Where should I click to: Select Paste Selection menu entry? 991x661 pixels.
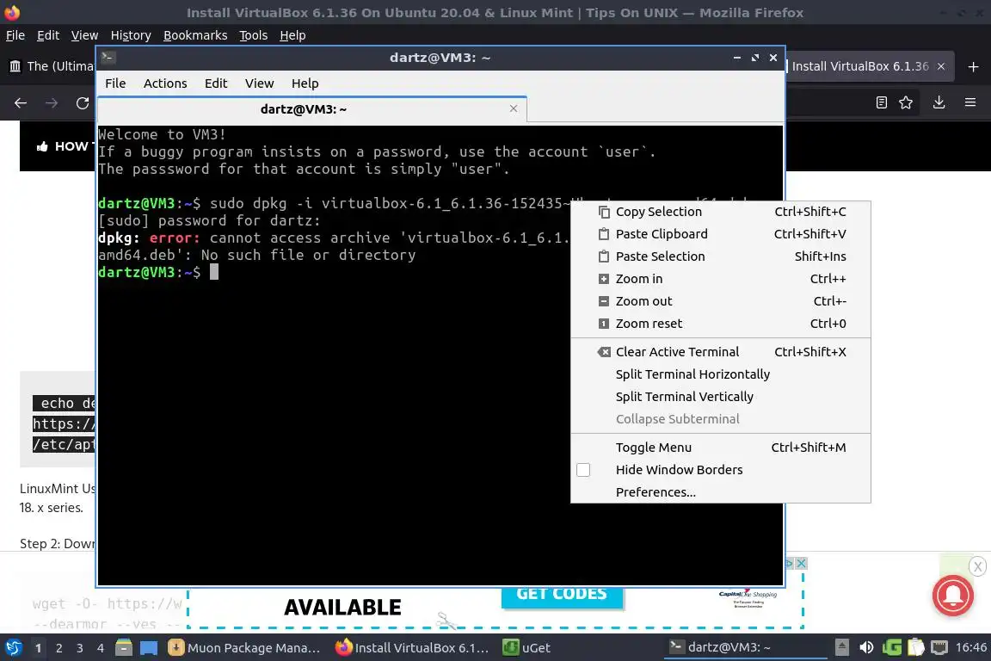pyautogui.click(x=721, y=256)
